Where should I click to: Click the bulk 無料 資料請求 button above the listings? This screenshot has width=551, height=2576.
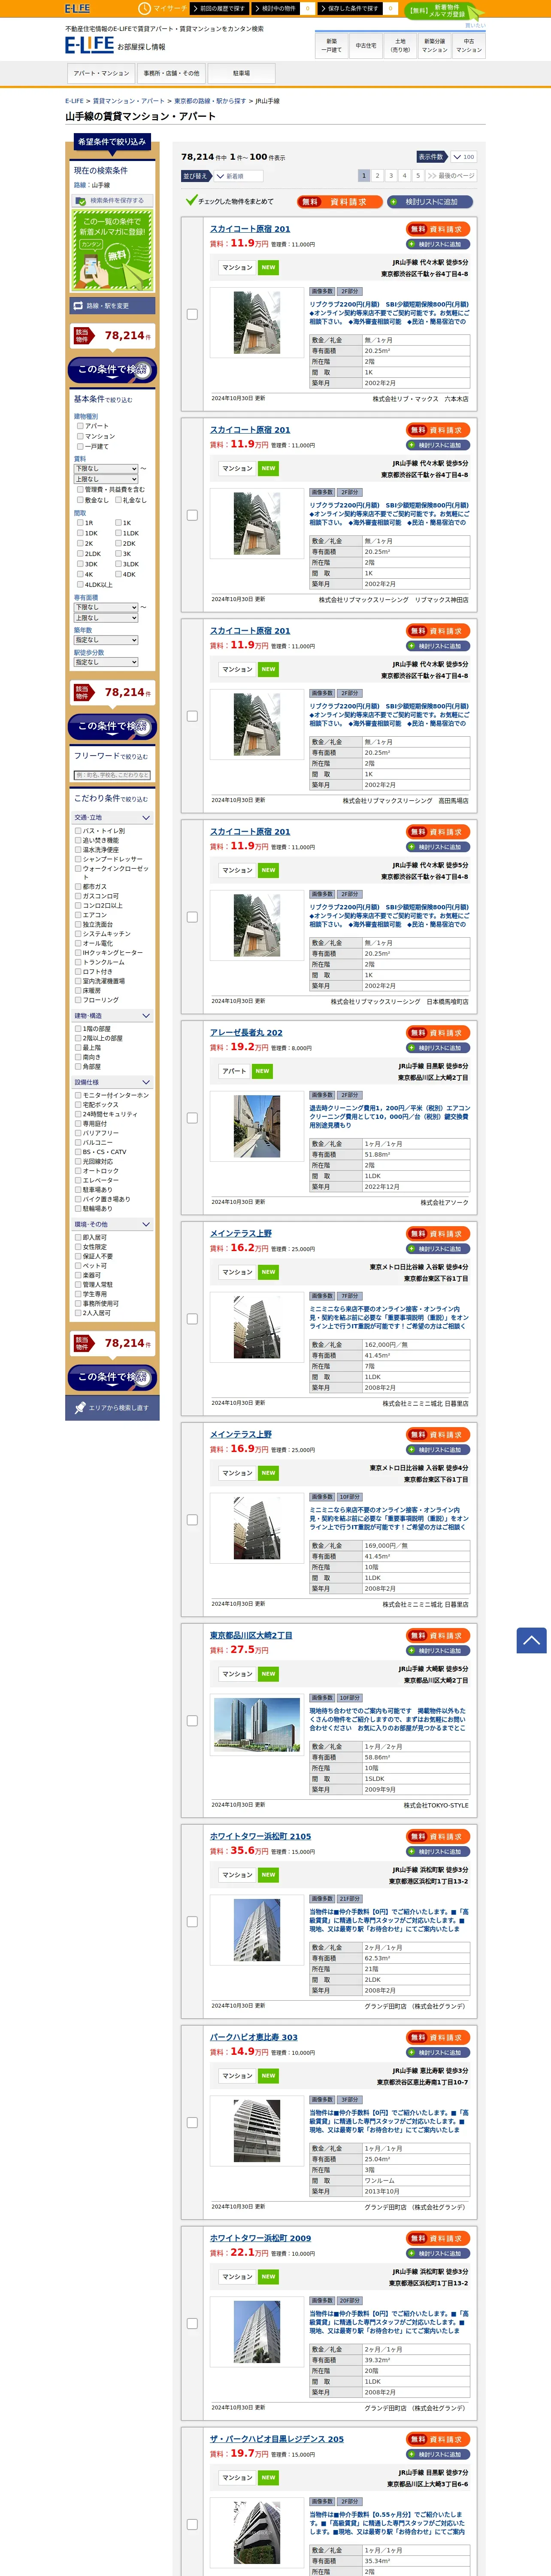tap(339, 202)
